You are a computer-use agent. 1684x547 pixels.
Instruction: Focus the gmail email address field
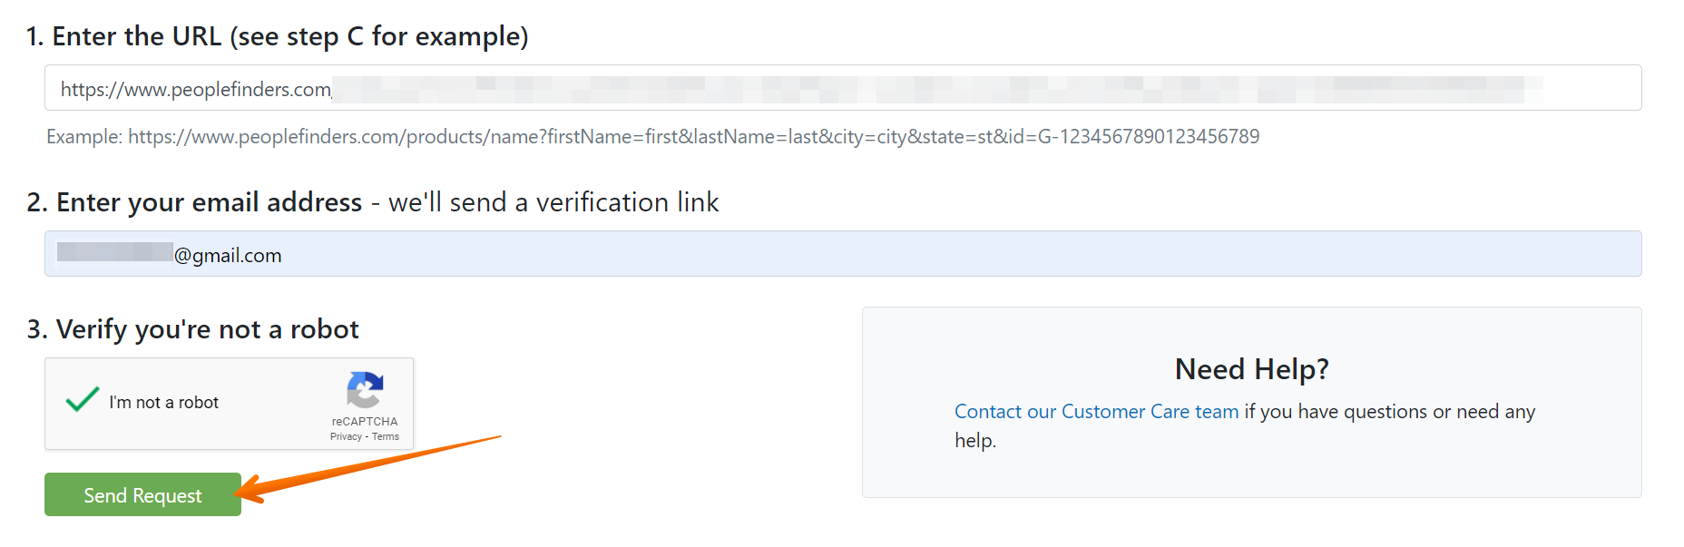[843, 254]
